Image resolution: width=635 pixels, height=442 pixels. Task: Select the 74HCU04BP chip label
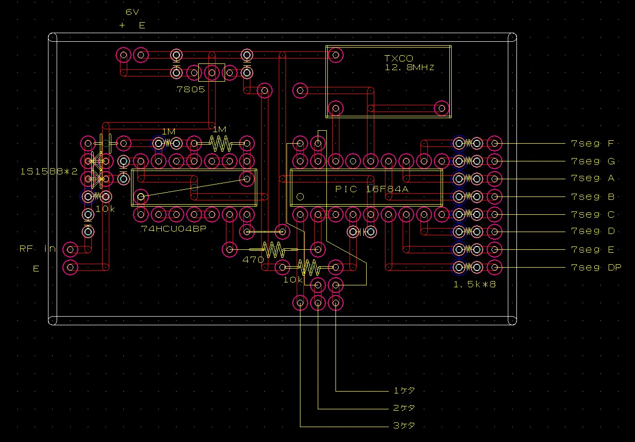click(174, 229)
